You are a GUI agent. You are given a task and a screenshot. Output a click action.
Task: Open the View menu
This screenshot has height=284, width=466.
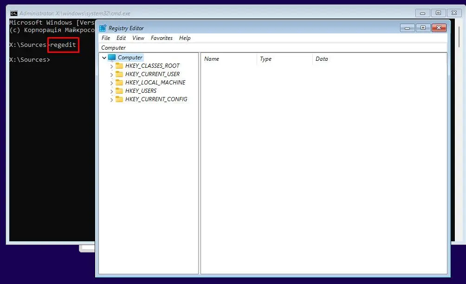[138, 38]
